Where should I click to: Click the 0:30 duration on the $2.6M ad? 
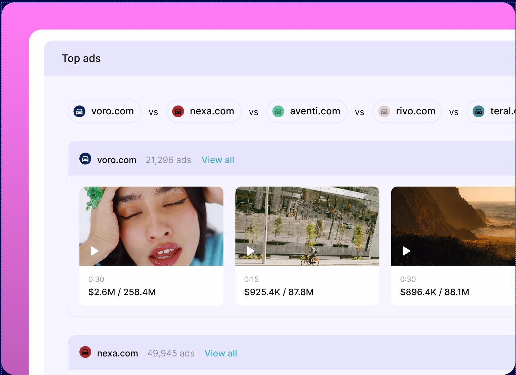[96, 279]
